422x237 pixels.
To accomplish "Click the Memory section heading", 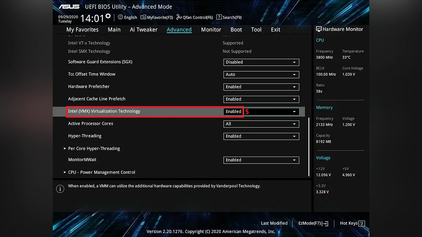I will (x=324, y=108).
